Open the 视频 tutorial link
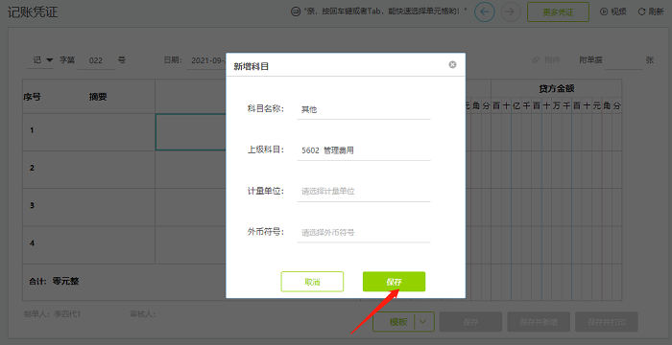The image size is (672, 345). [x=613, y=12]
